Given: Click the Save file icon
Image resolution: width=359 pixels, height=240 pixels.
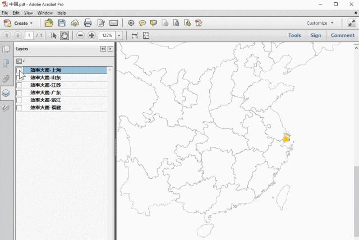Looking at the screenshot, I should coord(62,23).
